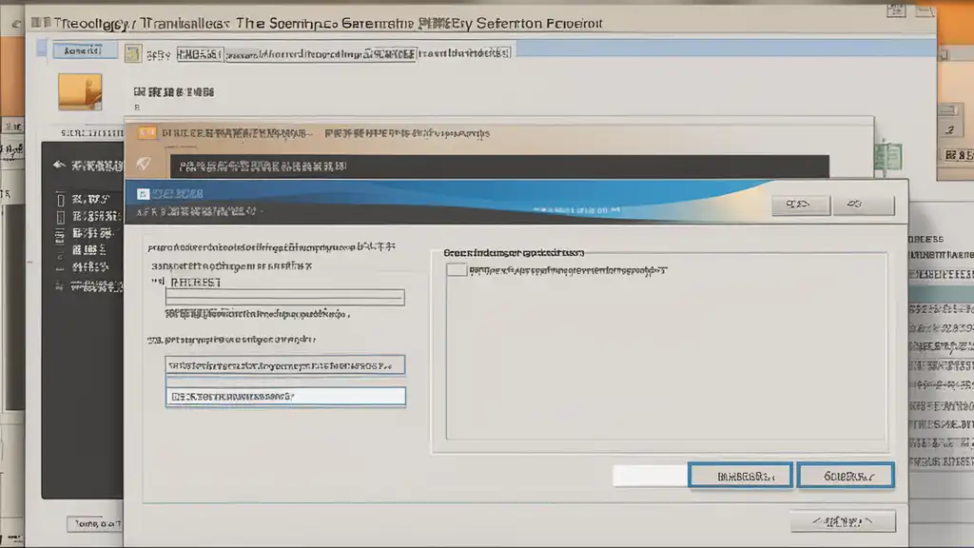Image resolution: width=974 pixels, height=548 pixels.
Task: Click the right blue-outlined button at dialog bottom
Action: pos(846,476)
